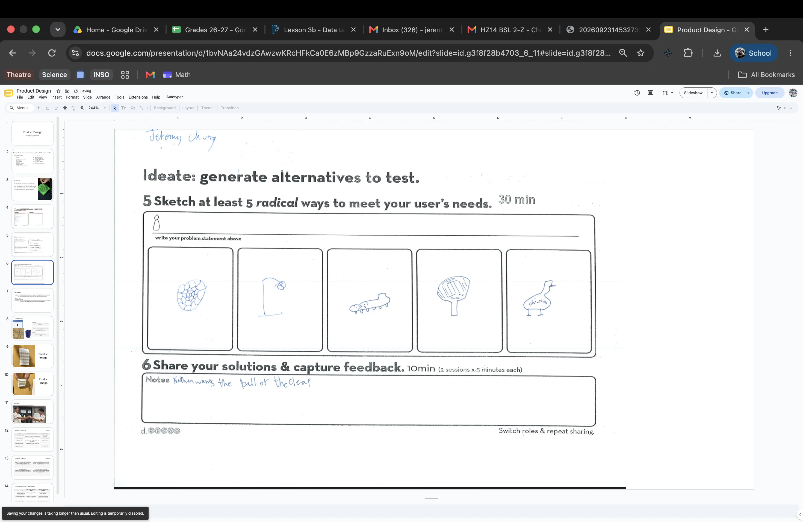Open the Insert menu
803x522 pixels.
(56, 97)
